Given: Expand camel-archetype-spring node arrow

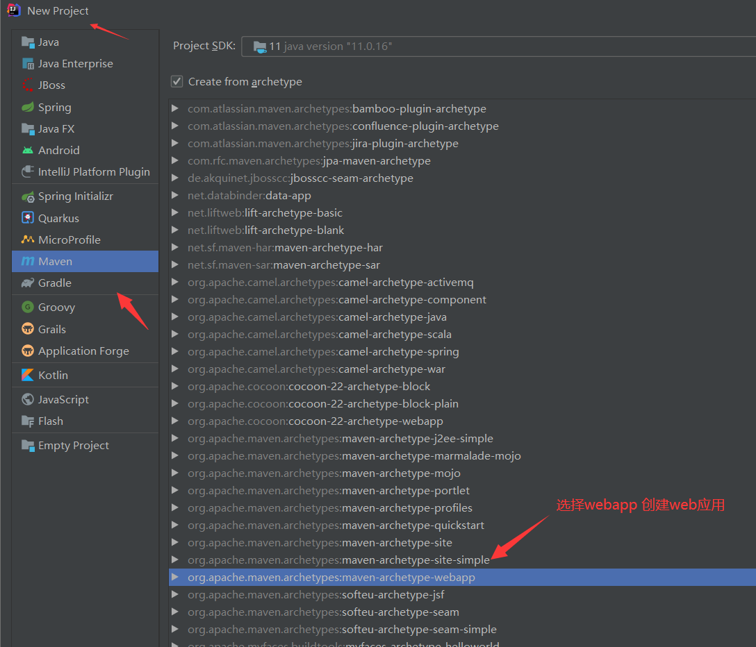Looking at the screenshot, I should [x=175, y=351].
